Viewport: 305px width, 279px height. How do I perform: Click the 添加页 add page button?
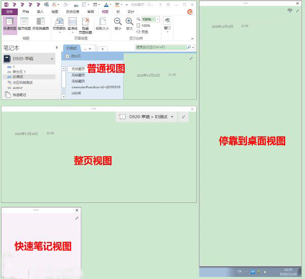tap(74, 56)
